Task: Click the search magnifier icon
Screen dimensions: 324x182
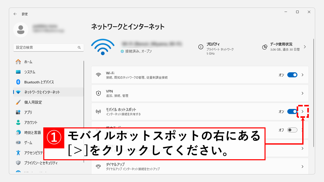Action: 79,48
